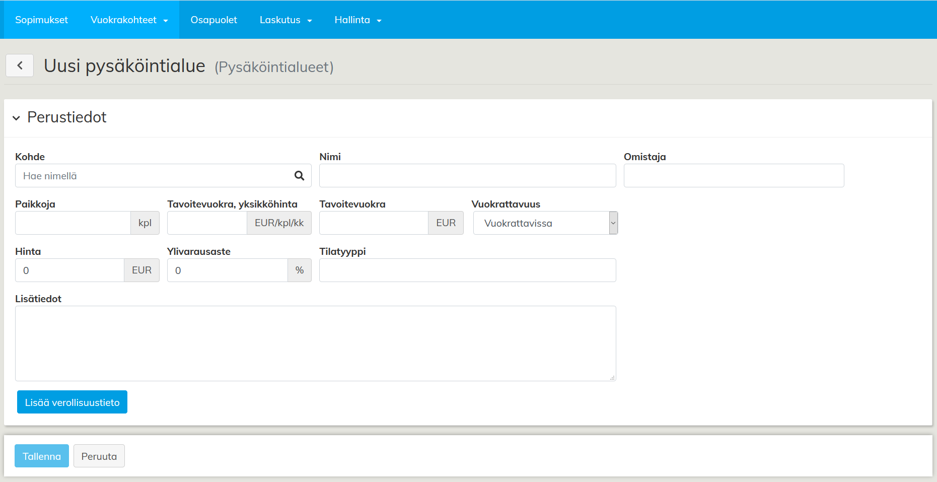Focus the Nimi input field
Image resolution: width=937 pixels, height=482 pixels.
(467, 176)
